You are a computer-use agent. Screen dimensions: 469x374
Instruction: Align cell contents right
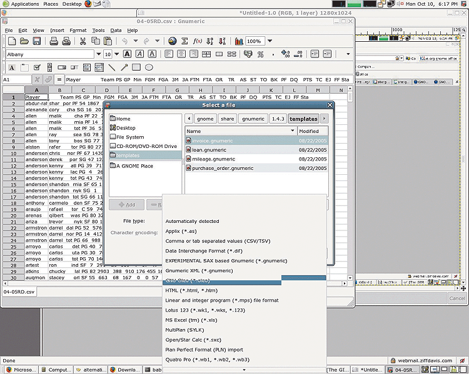pos(194,54)
